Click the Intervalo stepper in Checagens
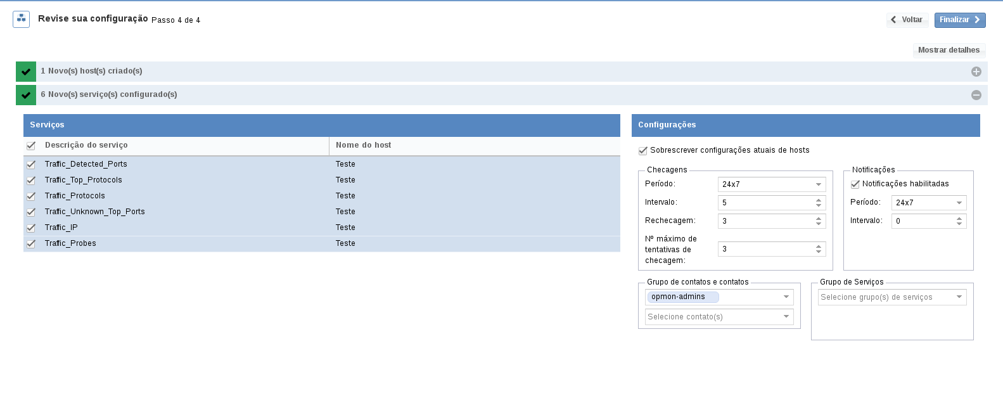 pos(819,203)
